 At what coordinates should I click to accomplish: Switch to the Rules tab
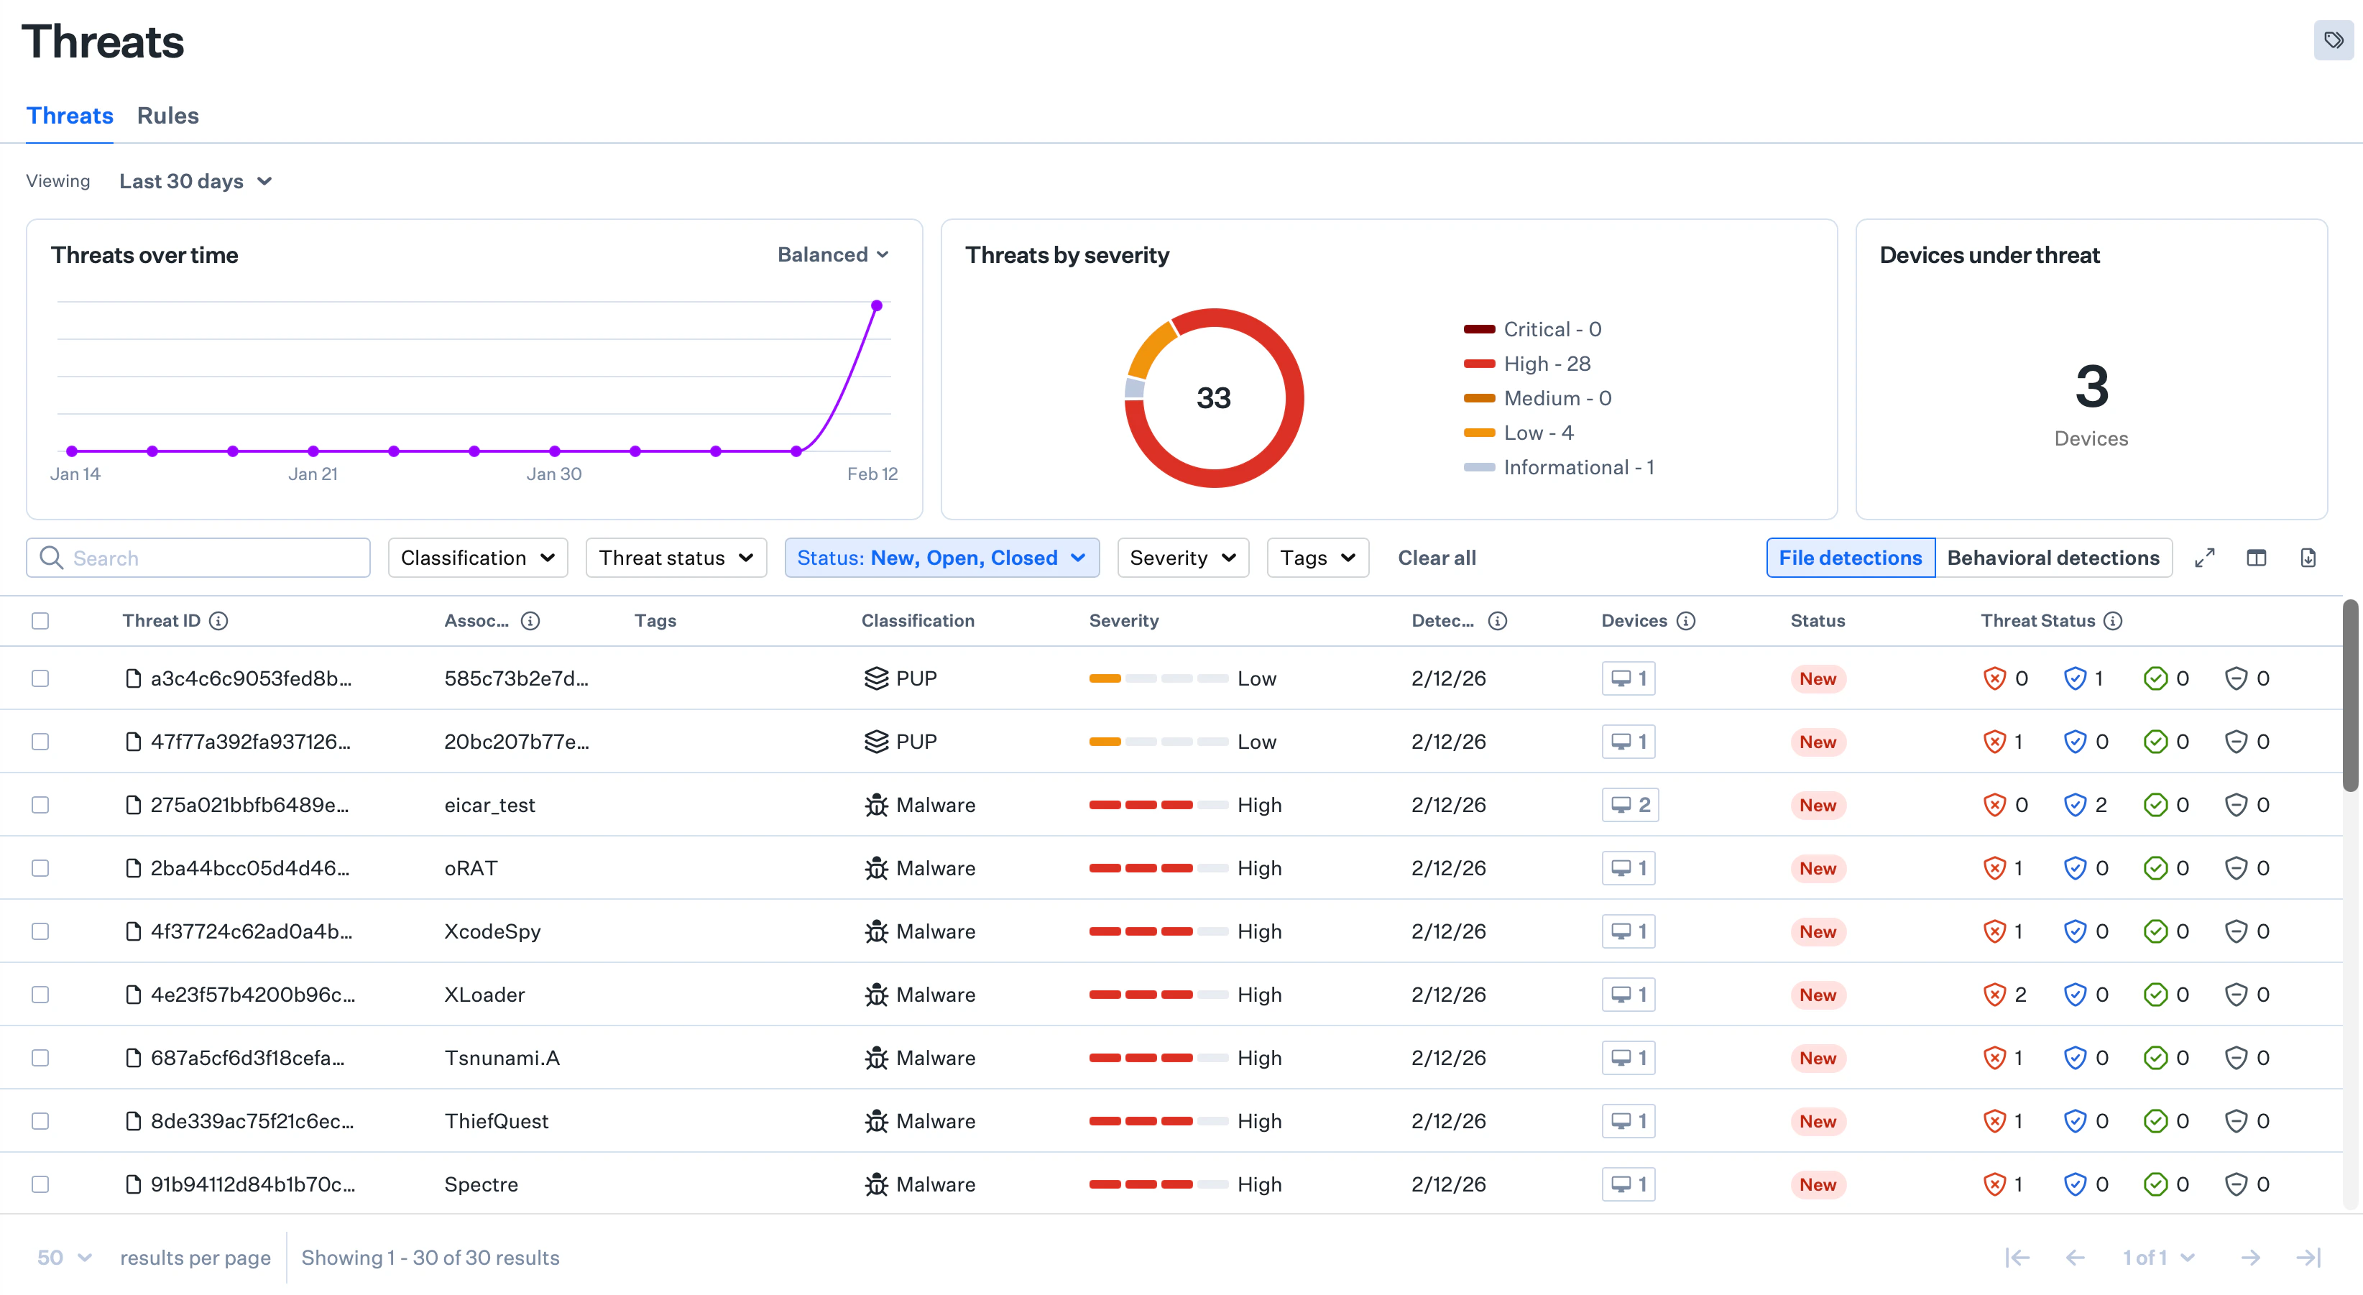(x=168, y=116)
